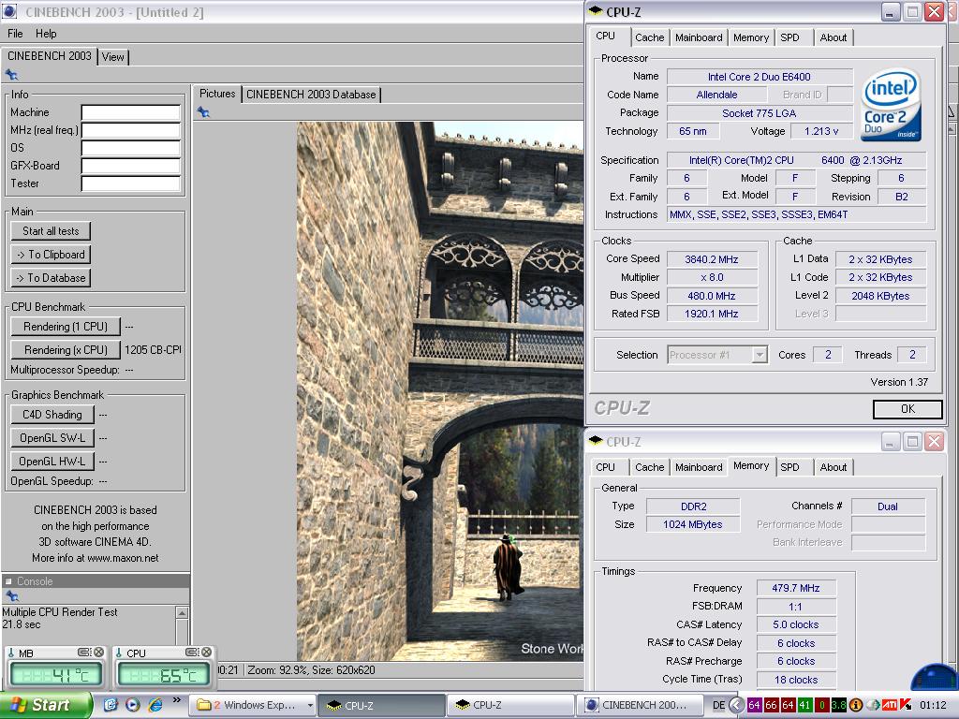Expand hidden system tray icons arrow
Image resolution: width=959 pixels, height=719 pixels.
point(736,705)
